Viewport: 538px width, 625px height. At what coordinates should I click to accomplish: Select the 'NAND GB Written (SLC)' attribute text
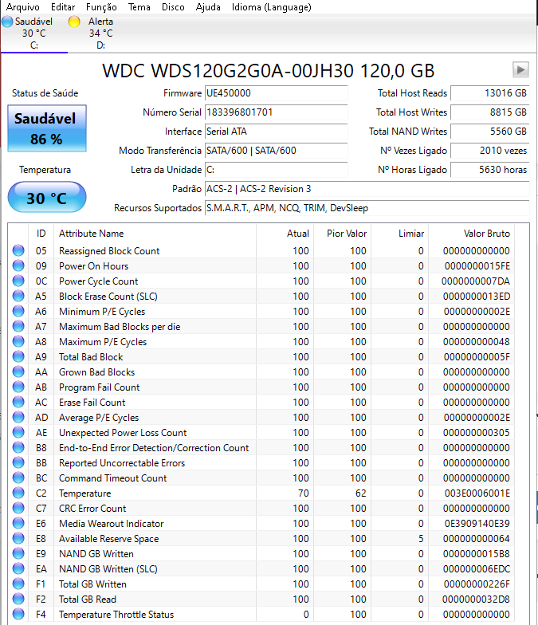[x=108, y=569]
